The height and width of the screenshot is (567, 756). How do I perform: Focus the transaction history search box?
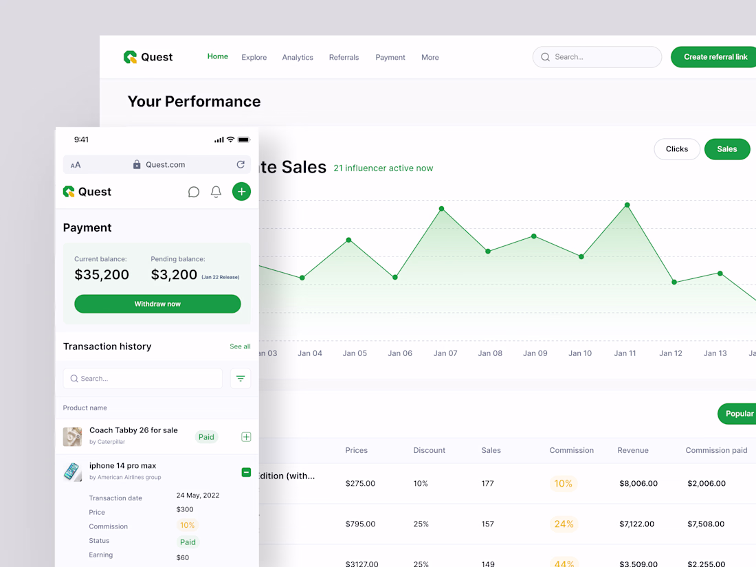click(x=143, y=379)
